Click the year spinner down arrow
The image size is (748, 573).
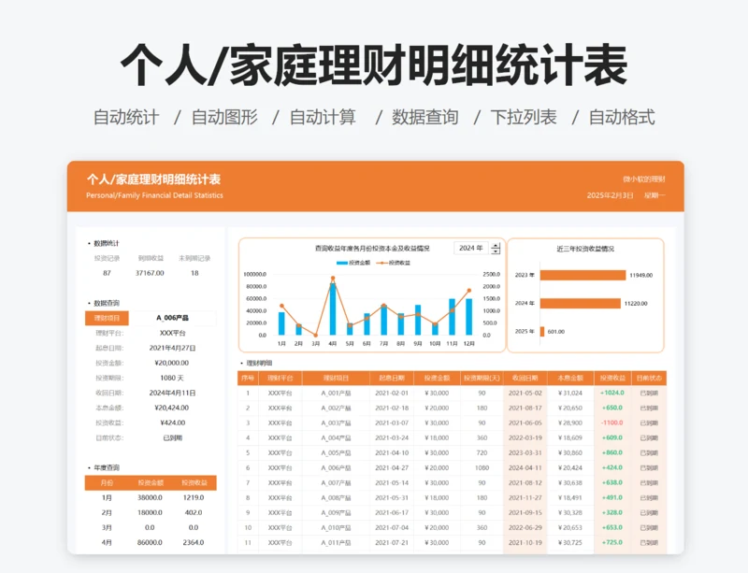pos(496,251)
